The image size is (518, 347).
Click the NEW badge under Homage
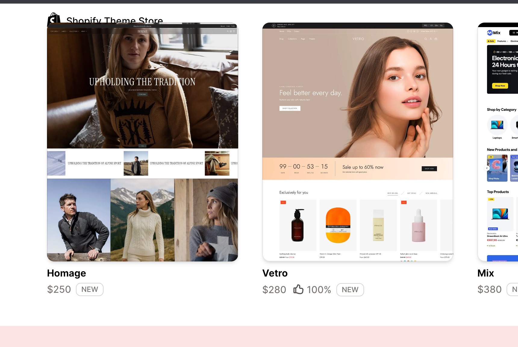[90, 289]
